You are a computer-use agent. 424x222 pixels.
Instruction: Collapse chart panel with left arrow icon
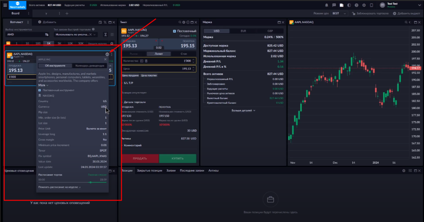410,22
